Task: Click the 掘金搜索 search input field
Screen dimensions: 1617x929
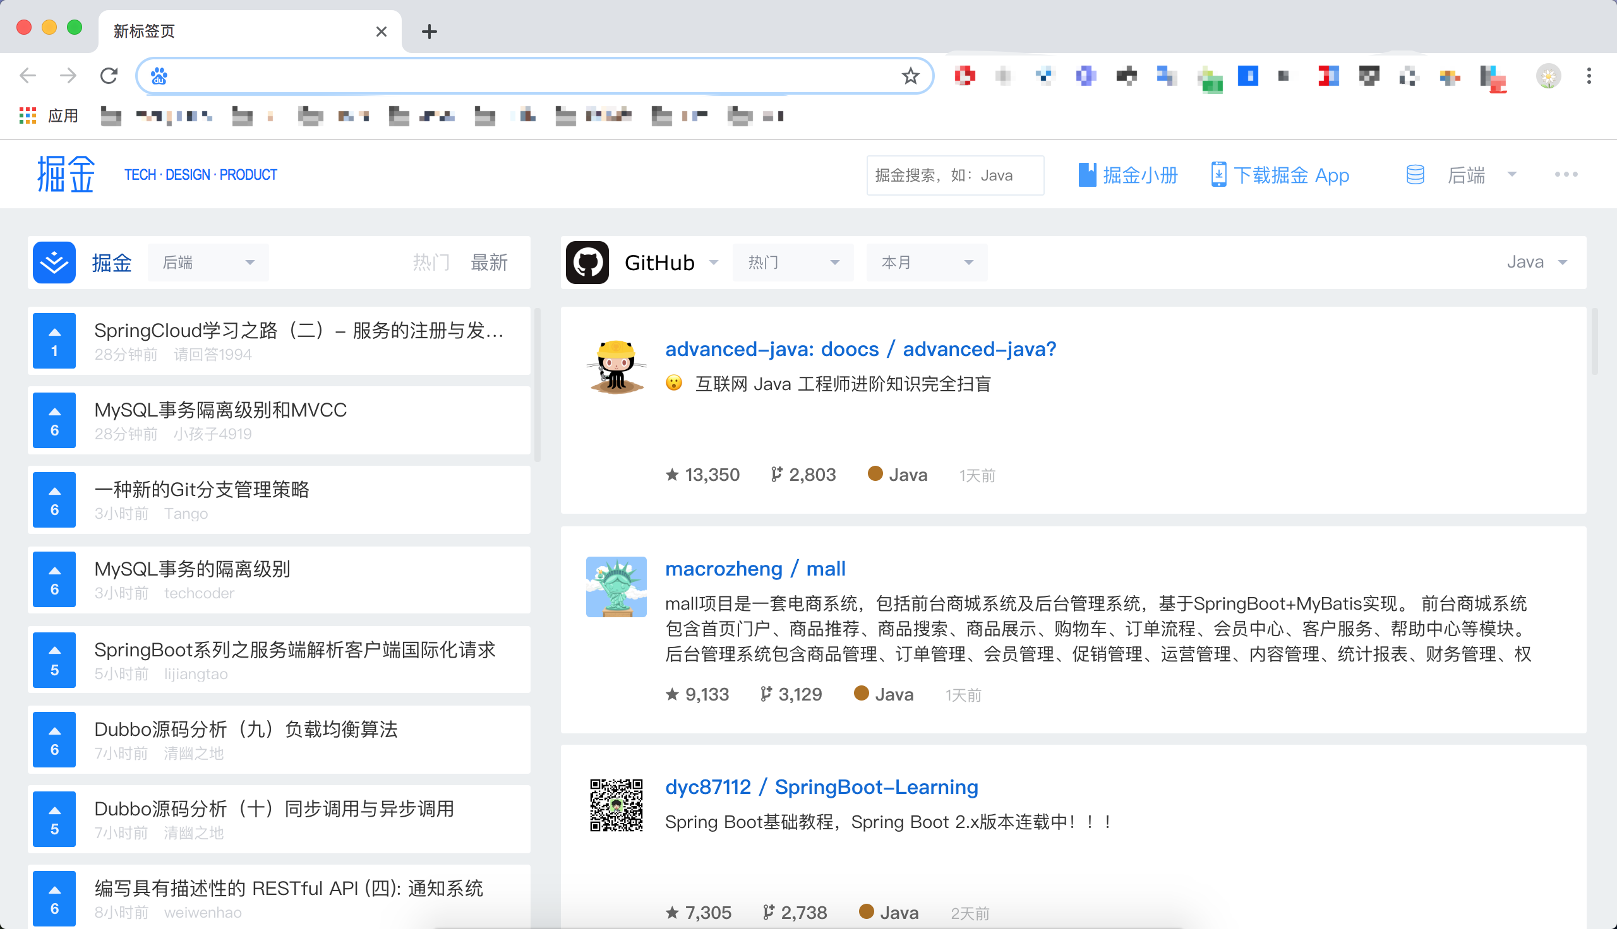Action: tap(955, 175)
